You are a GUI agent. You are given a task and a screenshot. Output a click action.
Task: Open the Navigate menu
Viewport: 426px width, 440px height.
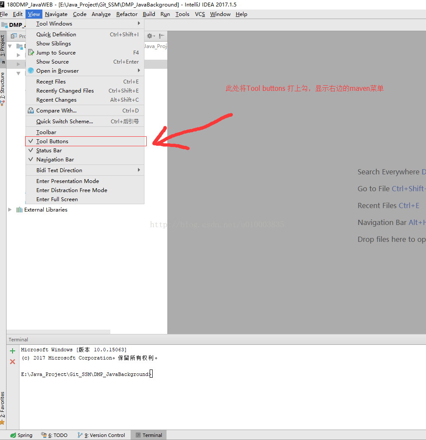click(x=56, y=14)
